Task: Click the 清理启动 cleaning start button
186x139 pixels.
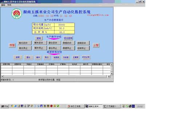Action: [68, 43]
